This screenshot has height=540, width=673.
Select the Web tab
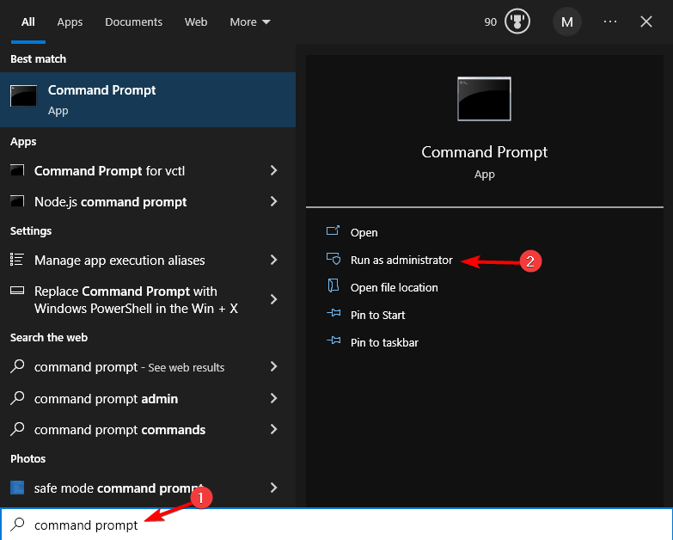(x=196, y=22)
